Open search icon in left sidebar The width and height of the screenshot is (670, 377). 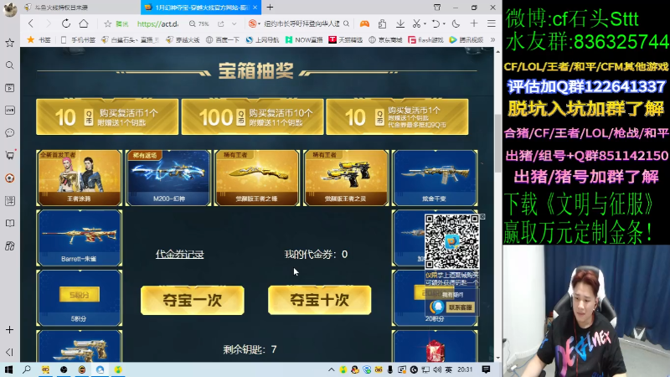pyautogui.click(x=9, y=65)
